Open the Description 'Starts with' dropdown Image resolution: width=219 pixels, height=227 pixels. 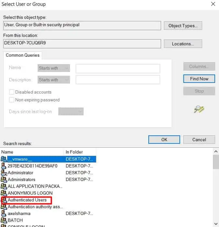pos(54,80)
